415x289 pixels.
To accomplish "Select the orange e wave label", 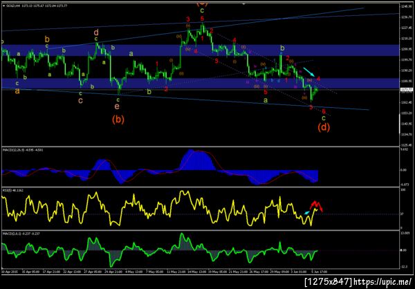I will click(117, 106).
